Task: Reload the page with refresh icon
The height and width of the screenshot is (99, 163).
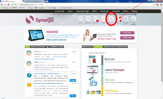Action: click(x=9, y=5)
